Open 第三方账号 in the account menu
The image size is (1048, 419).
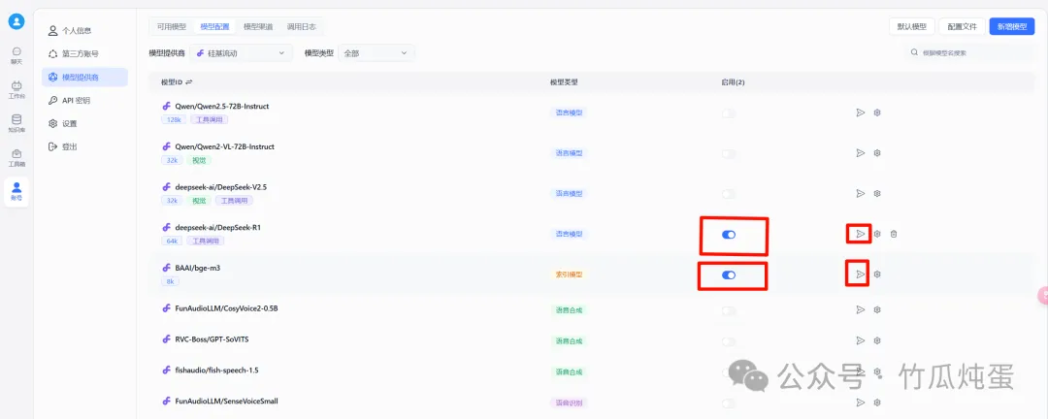point(84,53)
